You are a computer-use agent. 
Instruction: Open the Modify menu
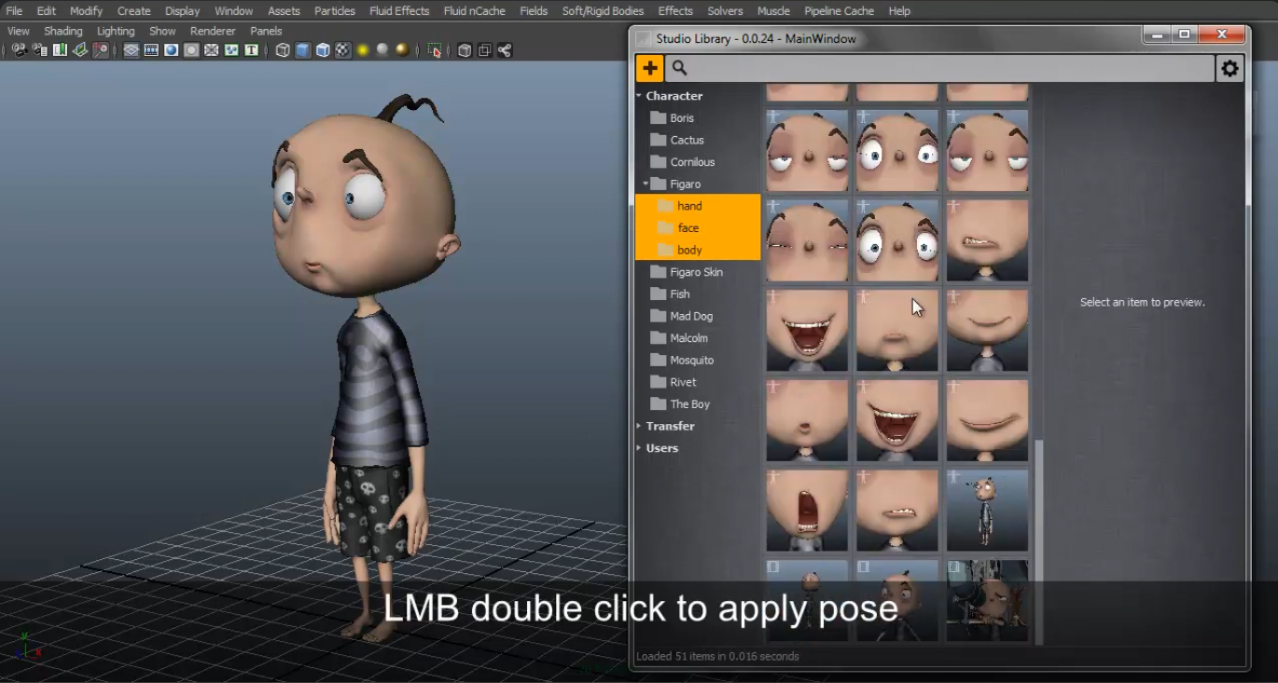(86, 11)
